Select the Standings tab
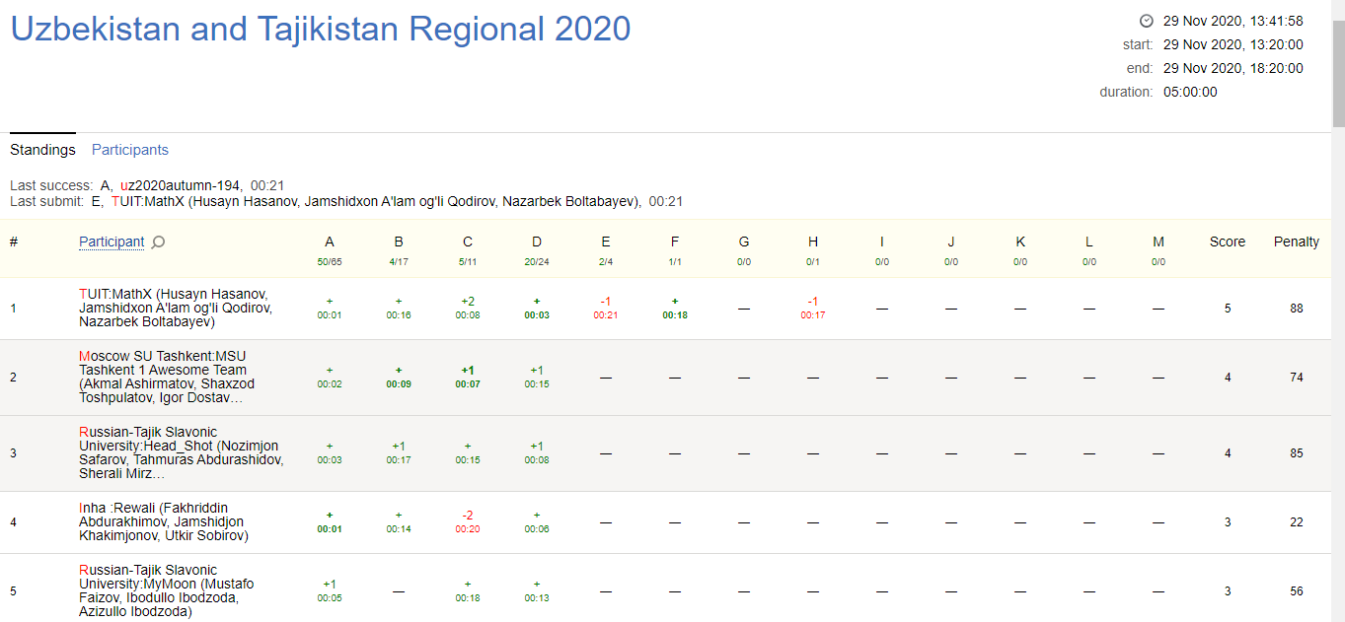The image size is (1345, 622). (x=42, y=150)
